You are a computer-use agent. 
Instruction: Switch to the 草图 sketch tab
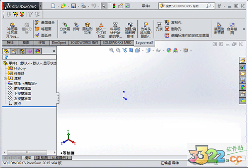[x=26, y=43]
